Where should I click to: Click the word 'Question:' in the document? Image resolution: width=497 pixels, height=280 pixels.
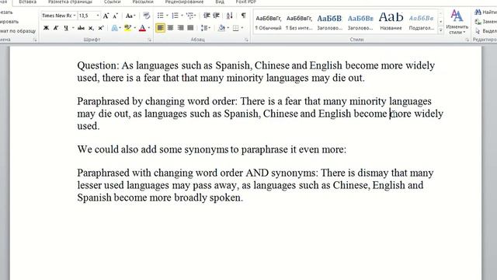pyautogui.click(x=98, y=65)
